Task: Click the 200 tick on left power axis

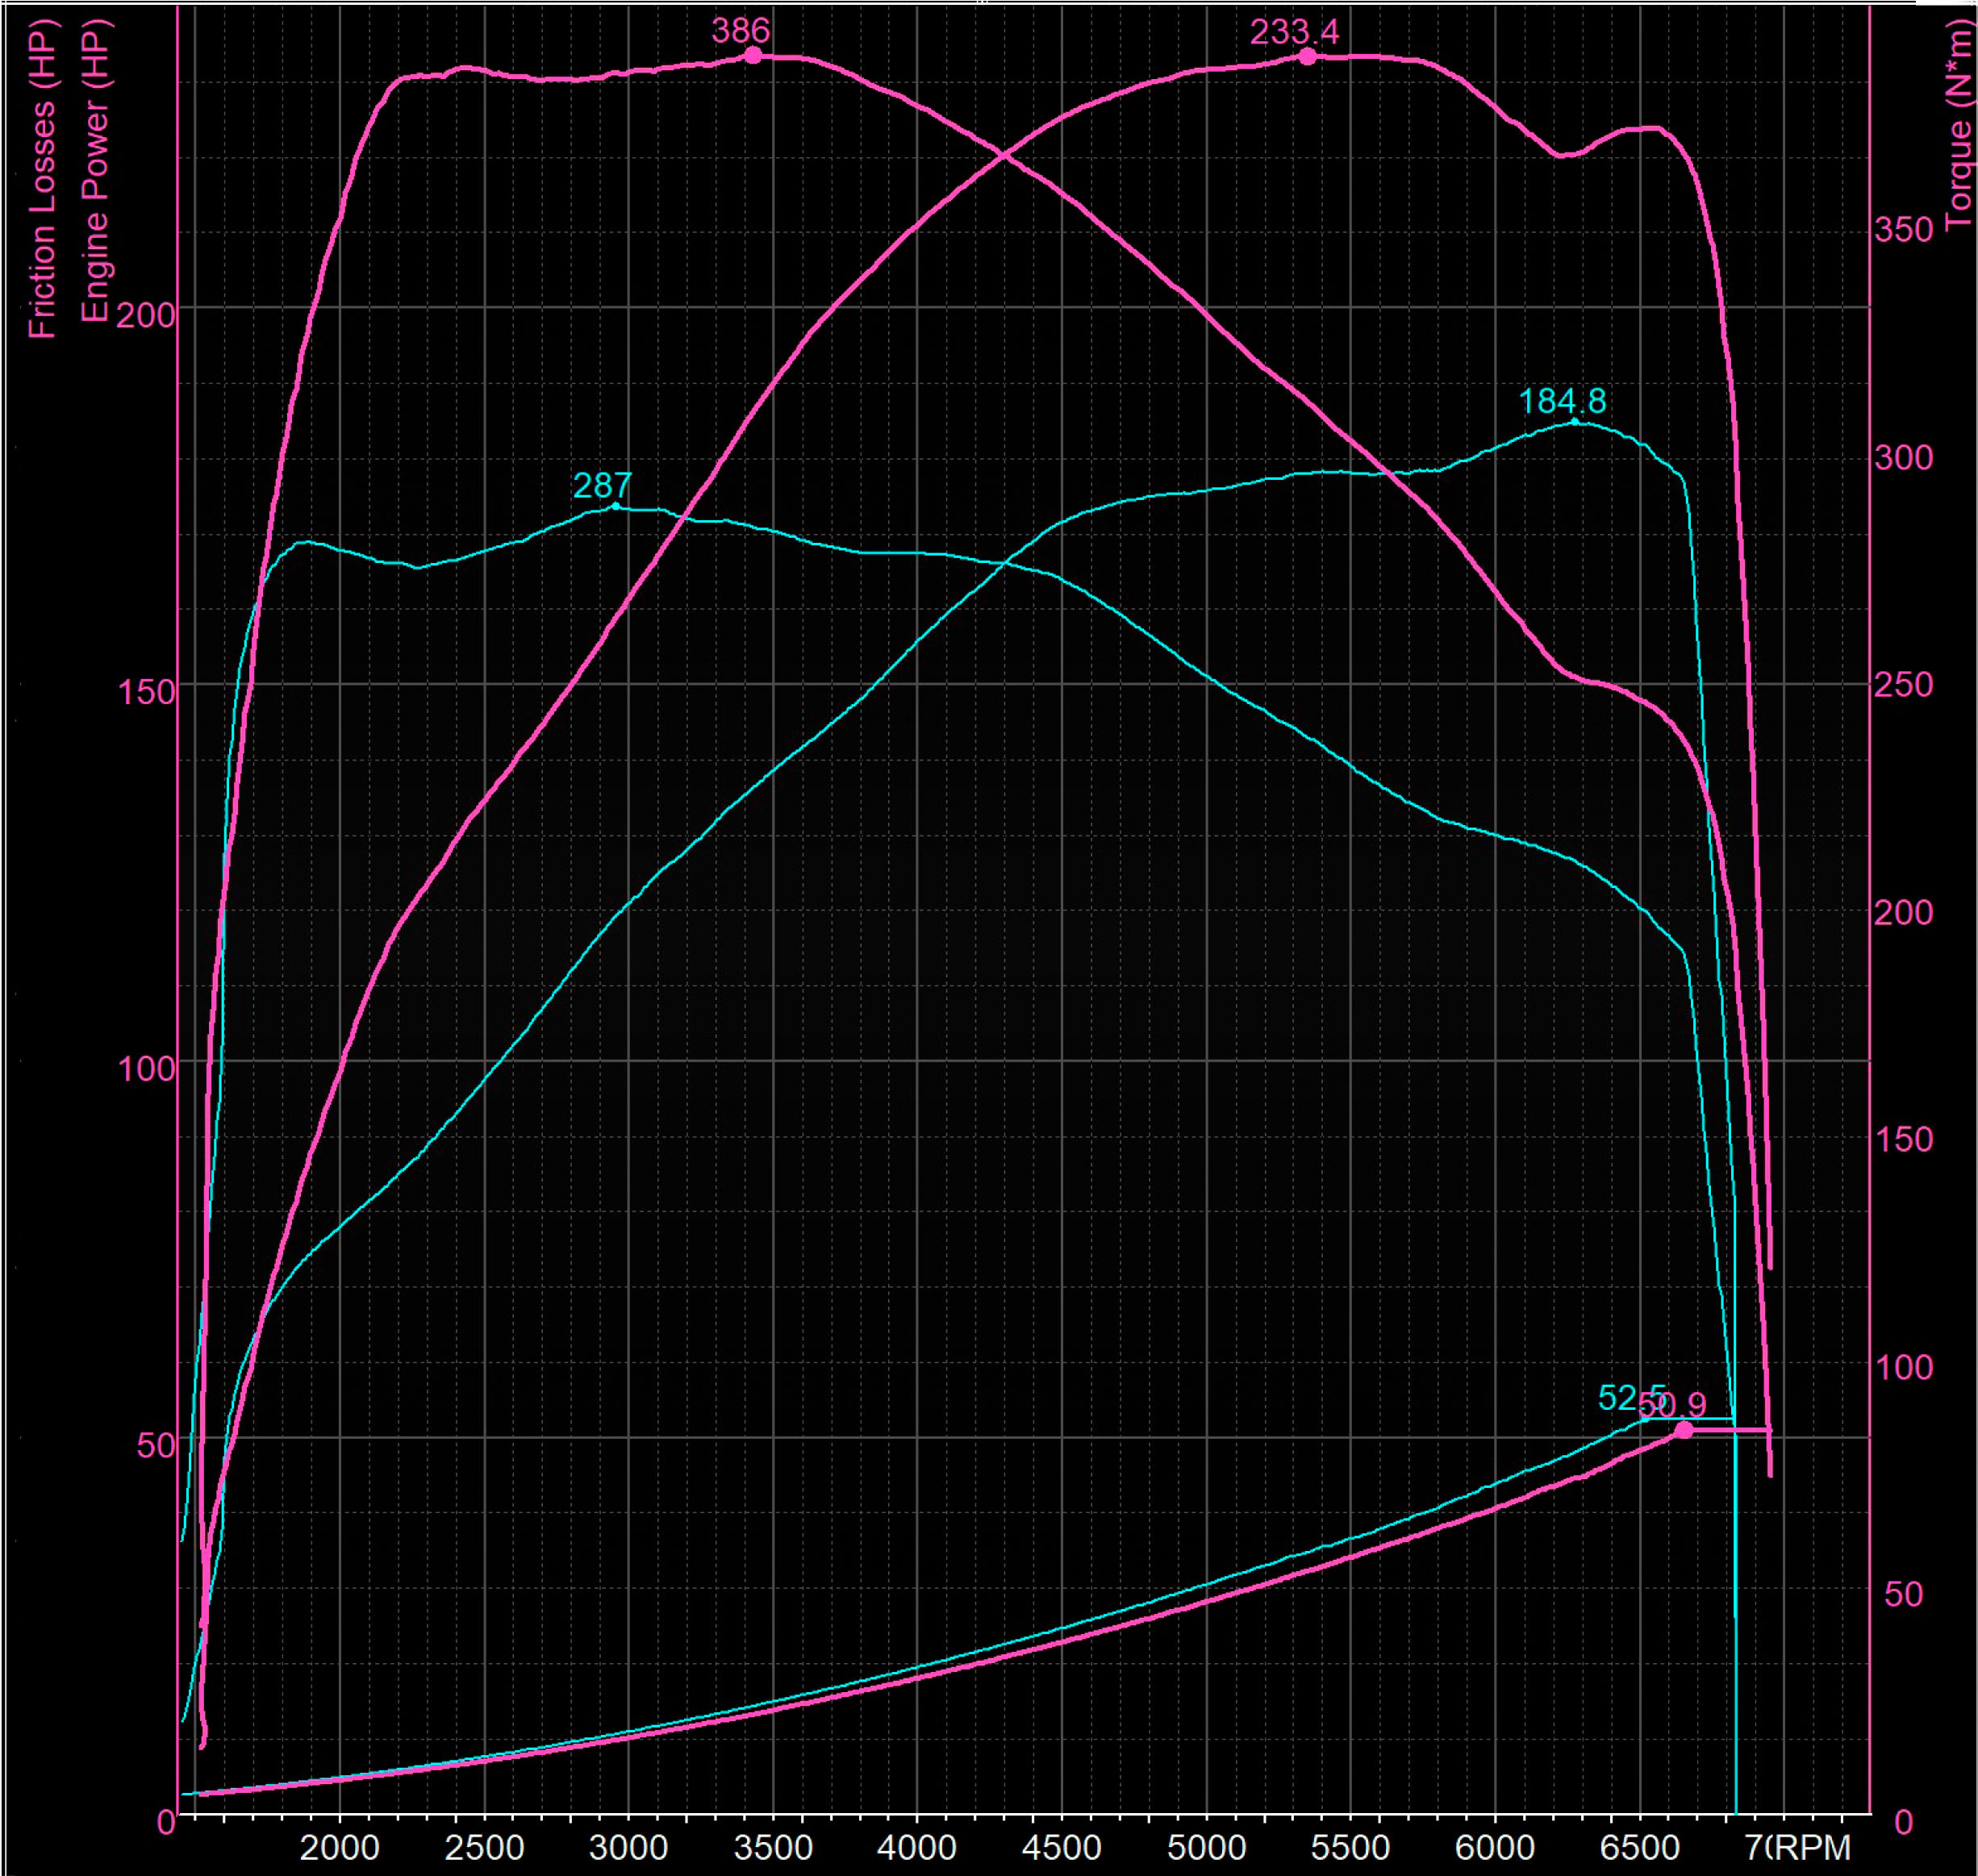Action: click(x=145, y=316)
